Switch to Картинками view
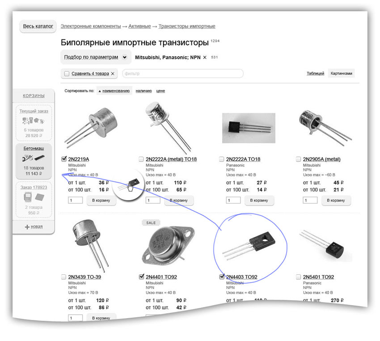Image resolution: width=380 pixels, height=341 pixels. coord(342,73)
